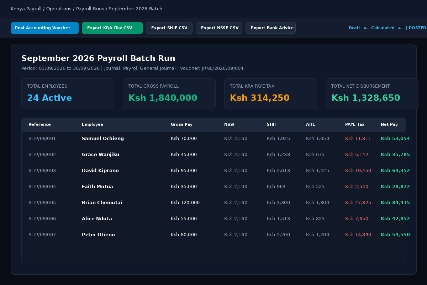Viewport: 427px width, 285px height.
Task: Click net pay Ksh 42,852
Action: (x=395, y=219)
